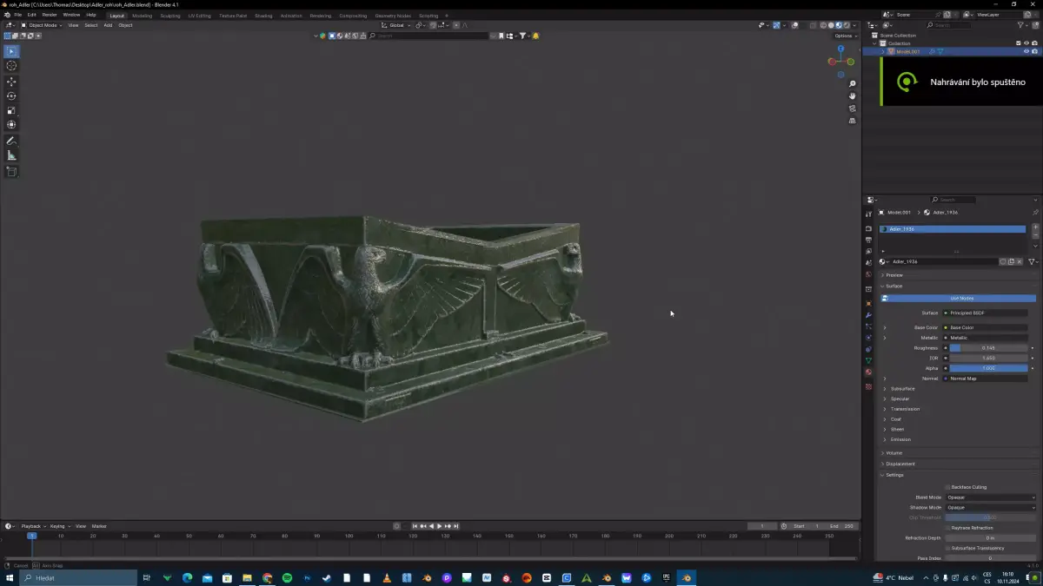Image resolution: width=1043 pixels, height=586 pixels.
Task: Choose the Select Box tool
Action: pyautogui.click(x=11, y=51)
